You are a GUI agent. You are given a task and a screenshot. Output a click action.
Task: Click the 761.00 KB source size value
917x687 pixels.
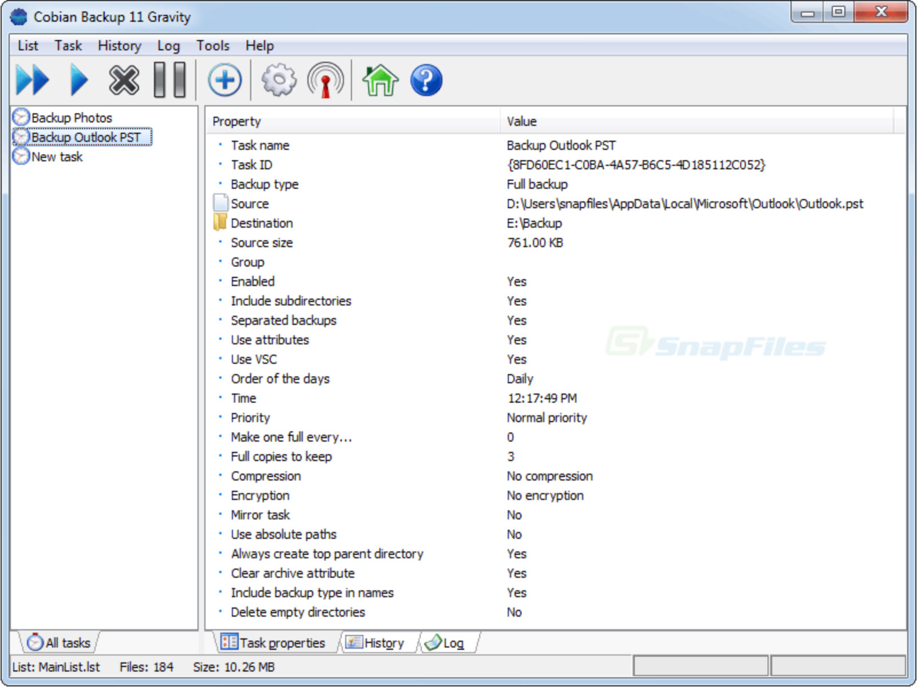point(535,243)
